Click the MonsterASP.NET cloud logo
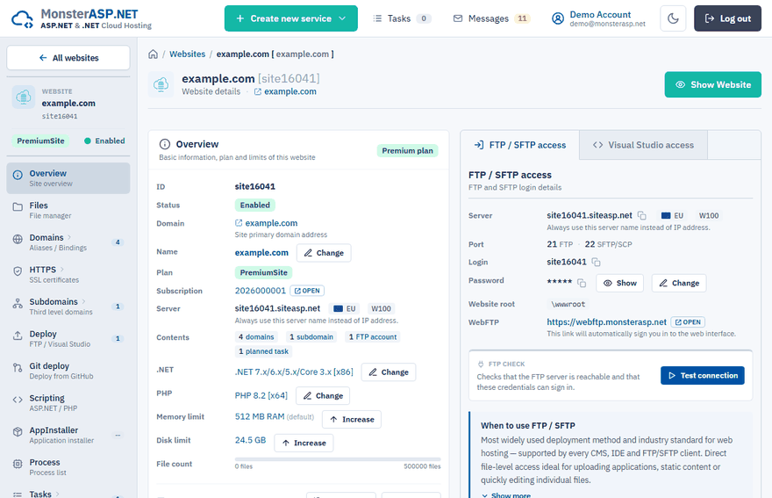Image resolution: width=772 pixels, height=498 pixels. point(22,18)
